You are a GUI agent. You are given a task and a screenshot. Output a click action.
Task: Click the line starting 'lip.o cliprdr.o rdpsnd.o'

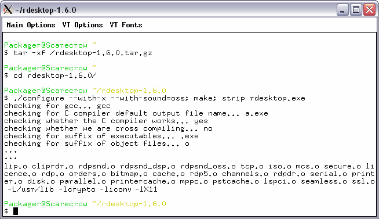click(x=189, y=166)
